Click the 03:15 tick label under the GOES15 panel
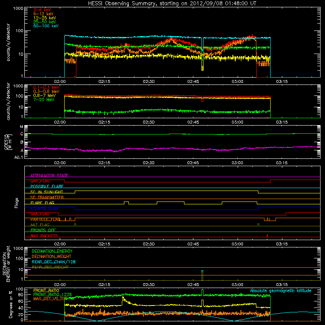The height and width of the screenshot is (325, 325). [282, 163]
